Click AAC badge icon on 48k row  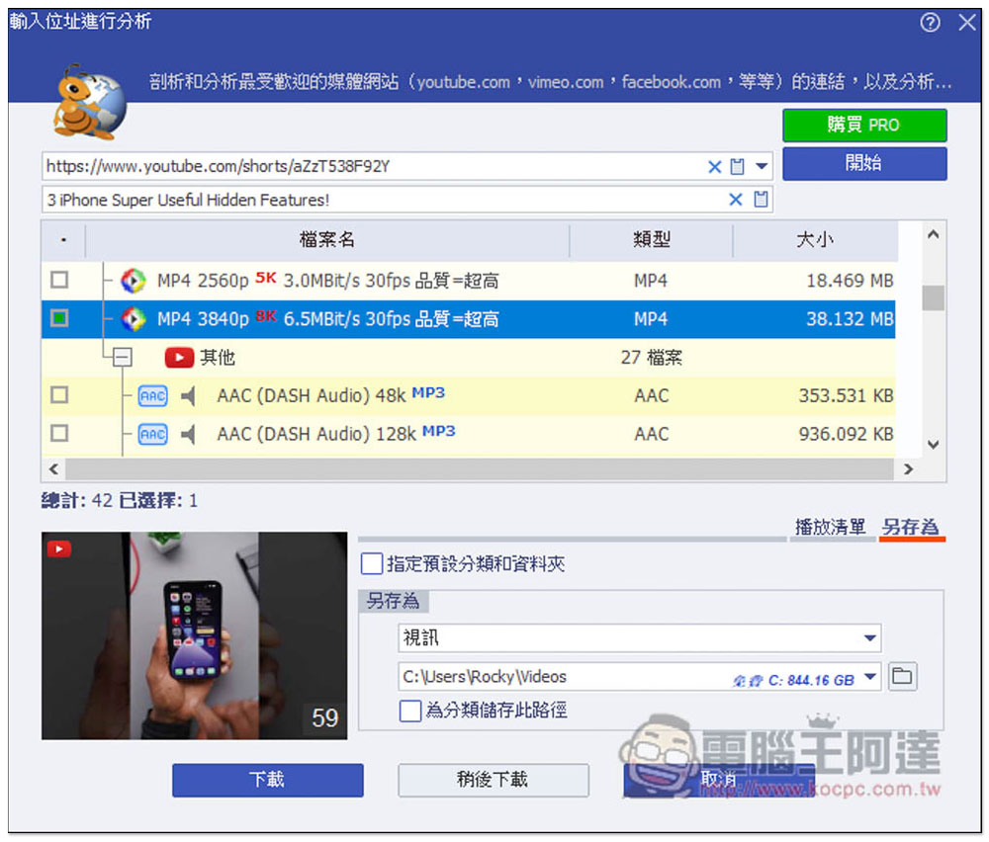coord(152,395)
